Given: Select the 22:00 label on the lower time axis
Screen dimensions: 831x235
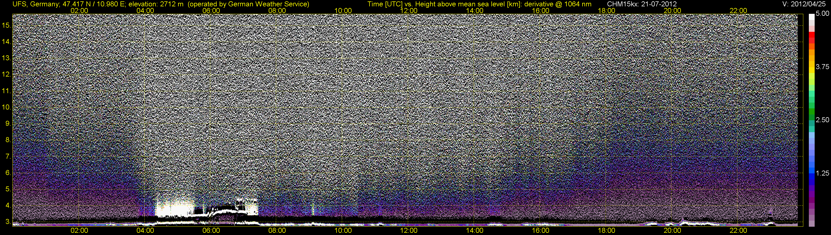Looking at the screenshot, I should [738, 231].
